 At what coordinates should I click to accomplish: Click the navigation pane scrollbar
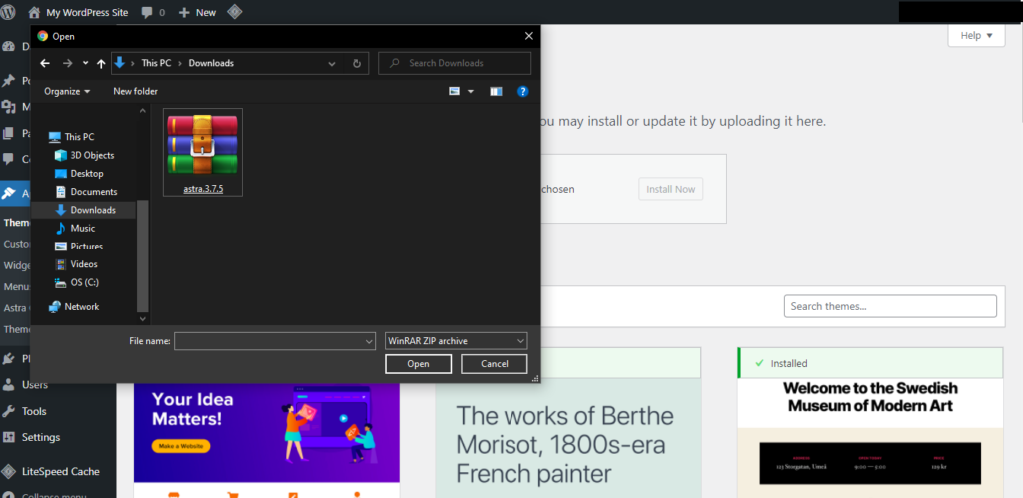(143, 255)
